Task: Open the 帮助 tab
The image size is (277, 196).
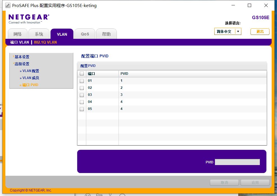Action: (106, 34)
